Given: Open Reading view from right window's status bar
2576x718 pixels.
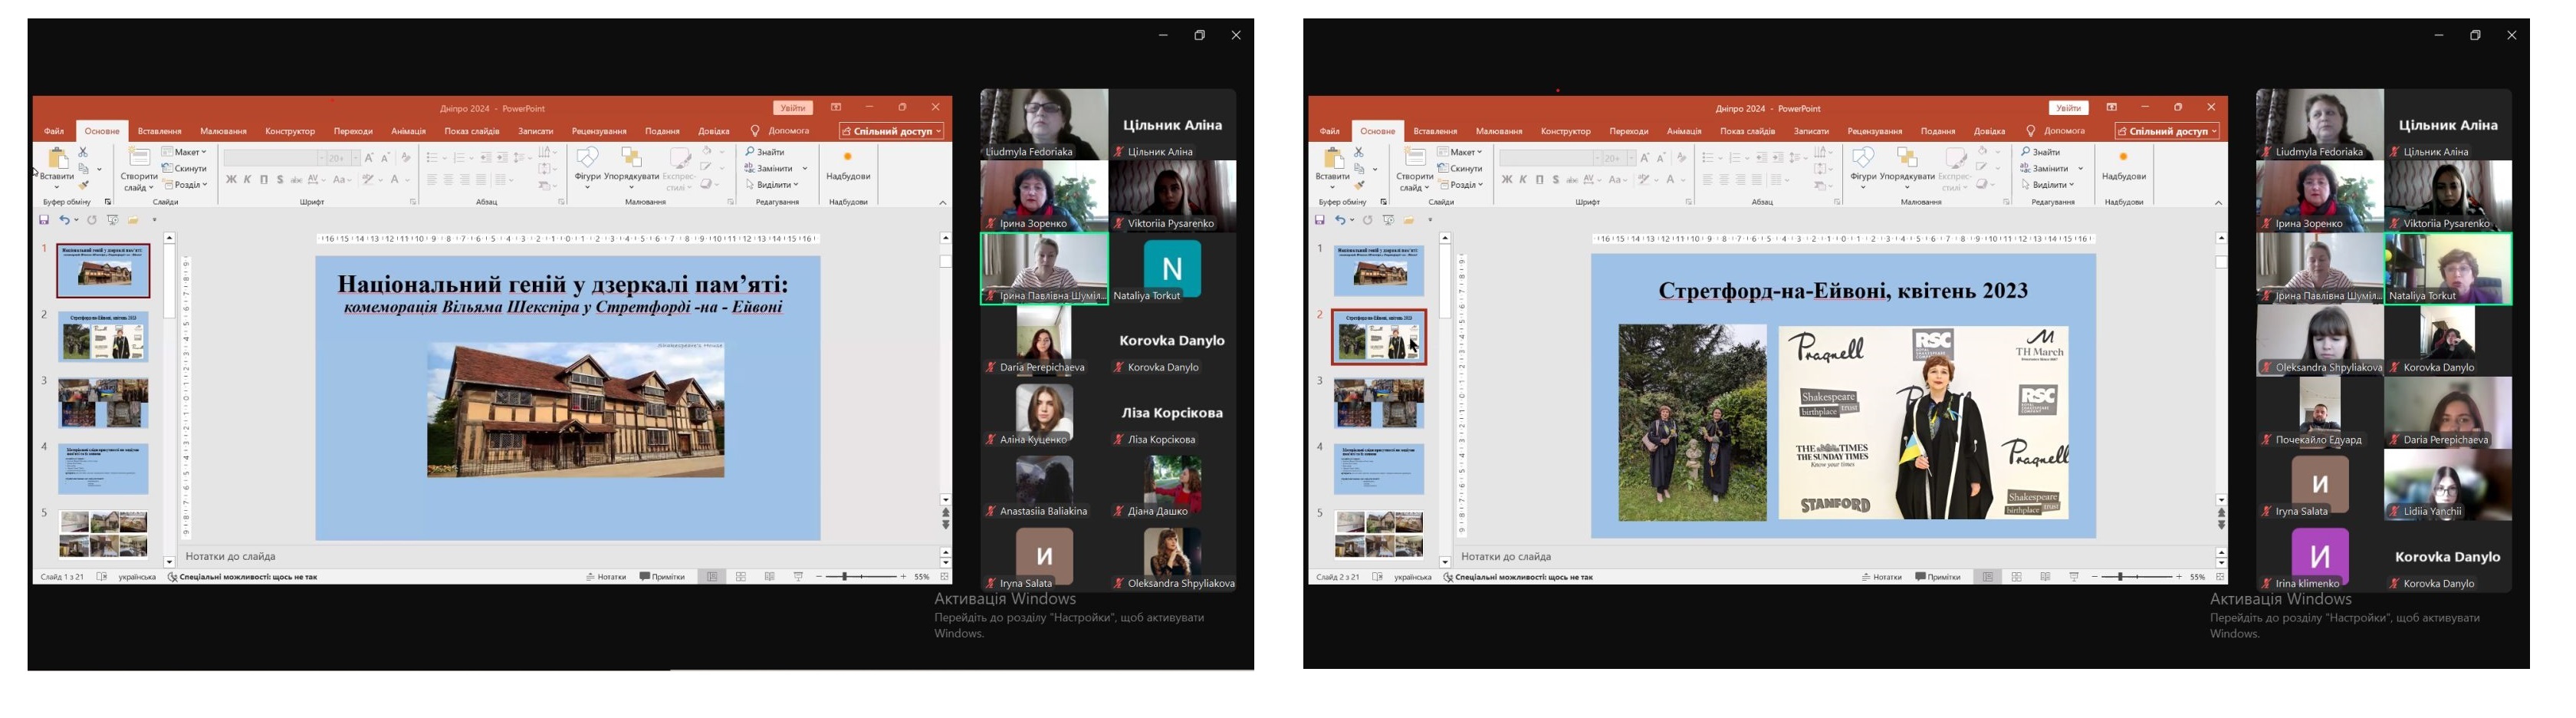Looking at the screenshot, I should pyautogui.click(x=2045, y=577).
